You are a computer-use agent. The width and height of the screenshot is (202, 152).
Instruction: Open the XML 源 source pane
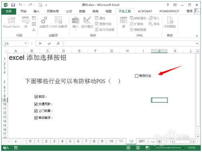coord(123,22)
